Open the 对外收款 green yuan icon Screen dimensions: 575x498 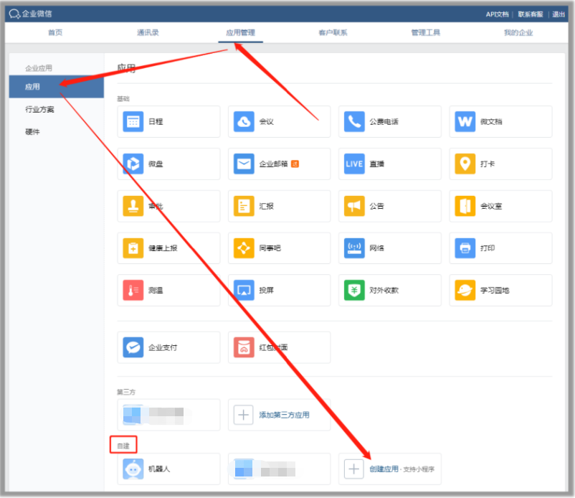coord(354,291)
